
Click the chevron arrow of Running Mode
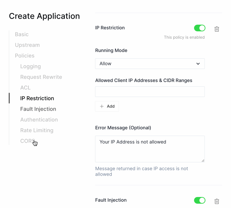pos(198,64)
